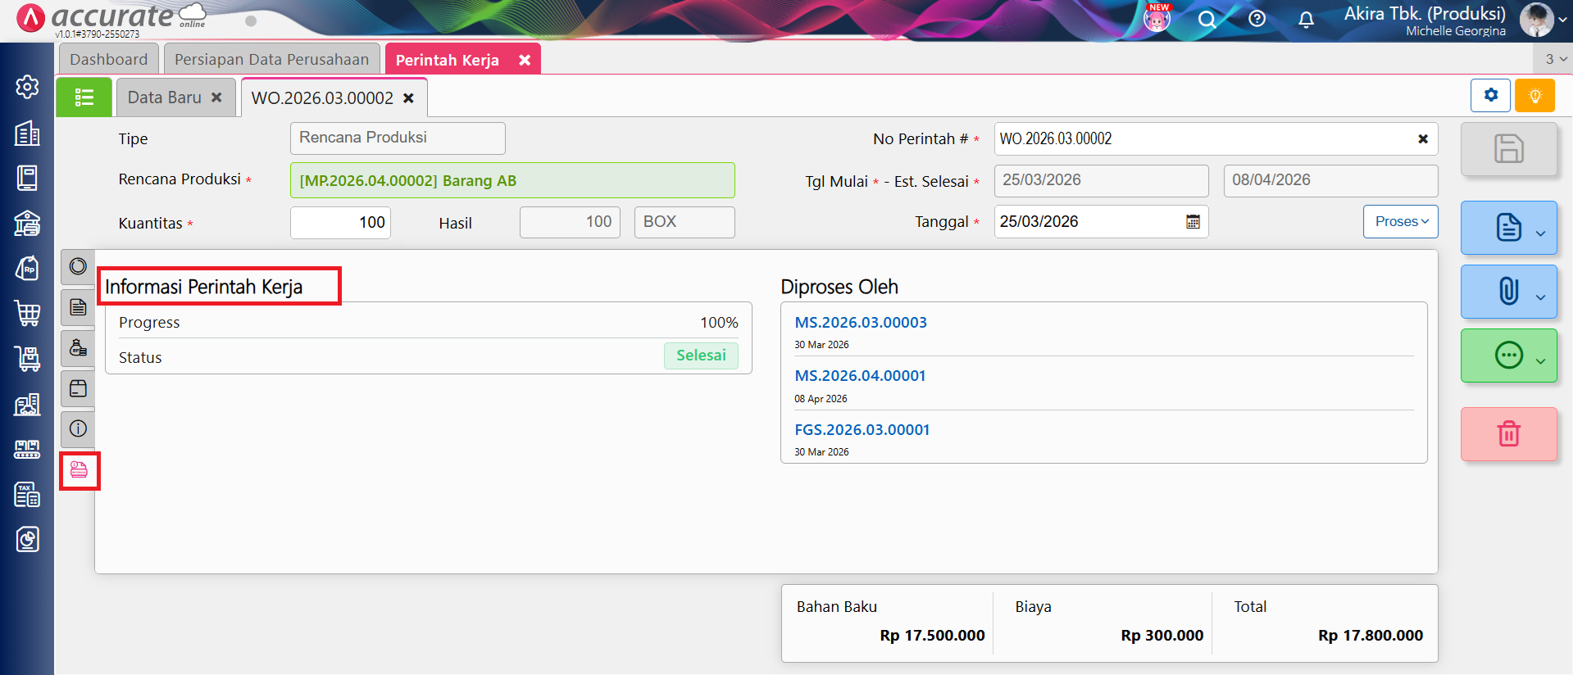Switch to Persiapan Data Perusahaan tab
The image size is (1573, 675).
pyautogui.click(x=271, y=60)
